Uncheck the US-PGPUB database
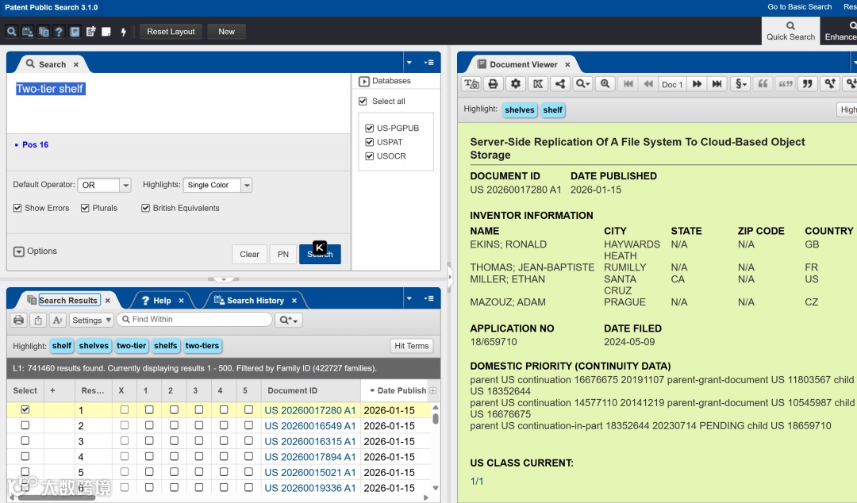857x503 pixels. 369,128
